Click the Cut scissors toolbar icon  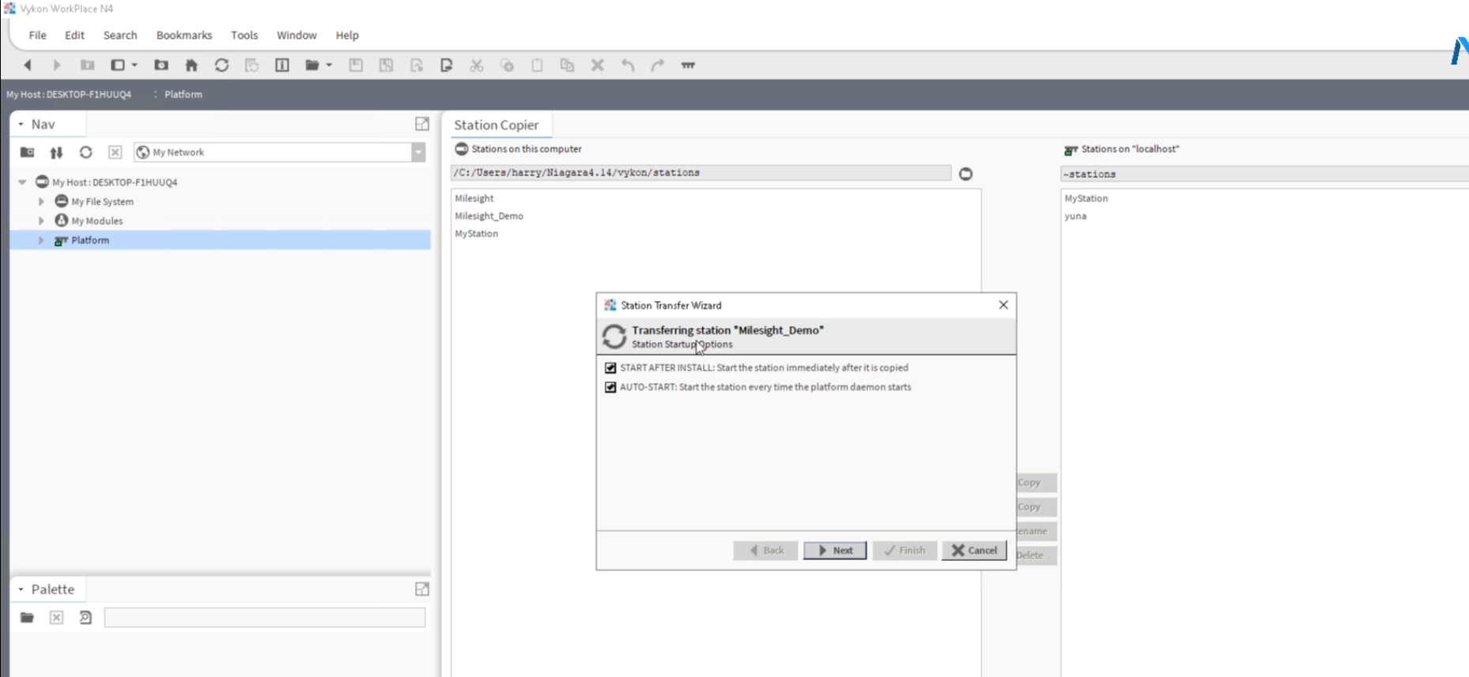point(477,66)
